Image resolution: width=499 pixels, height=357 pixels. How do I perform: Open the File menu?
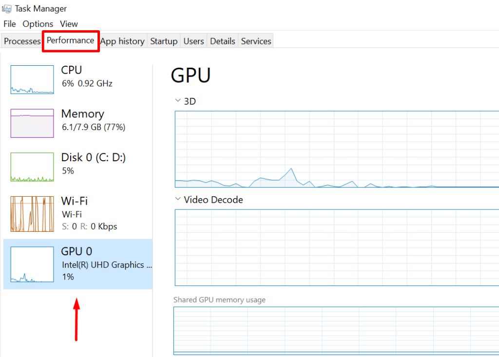10,24
